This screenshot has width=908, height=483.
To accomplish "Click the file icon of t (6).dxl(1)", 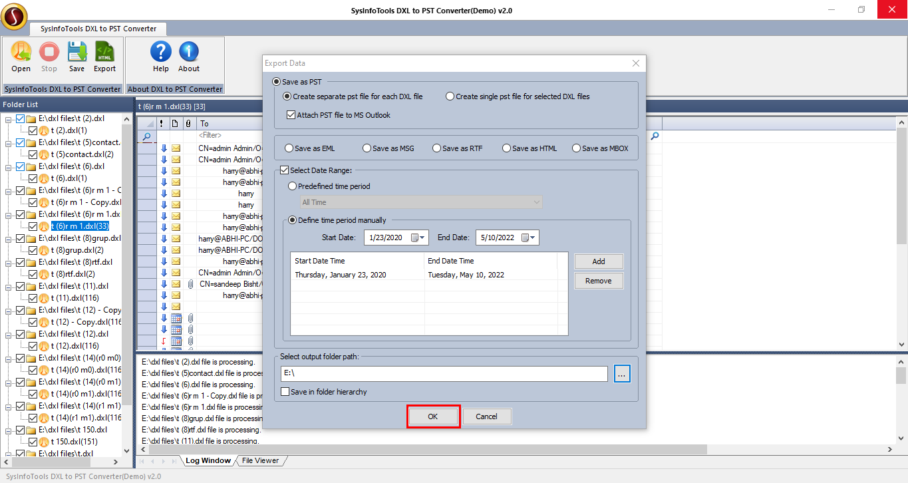I will pyautogui.click(x=44, y=178).
